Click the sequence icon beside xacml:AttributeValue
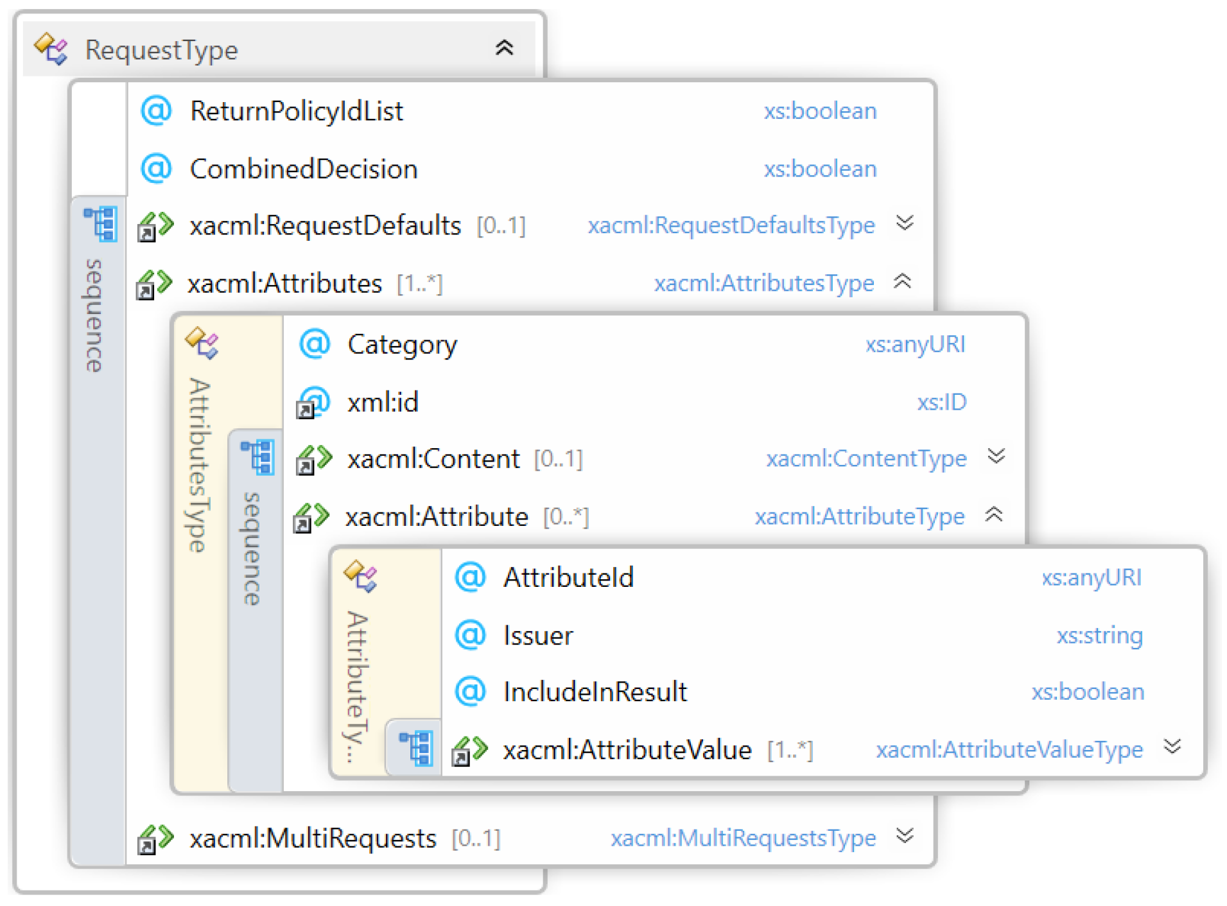 [x=415, y=748]
